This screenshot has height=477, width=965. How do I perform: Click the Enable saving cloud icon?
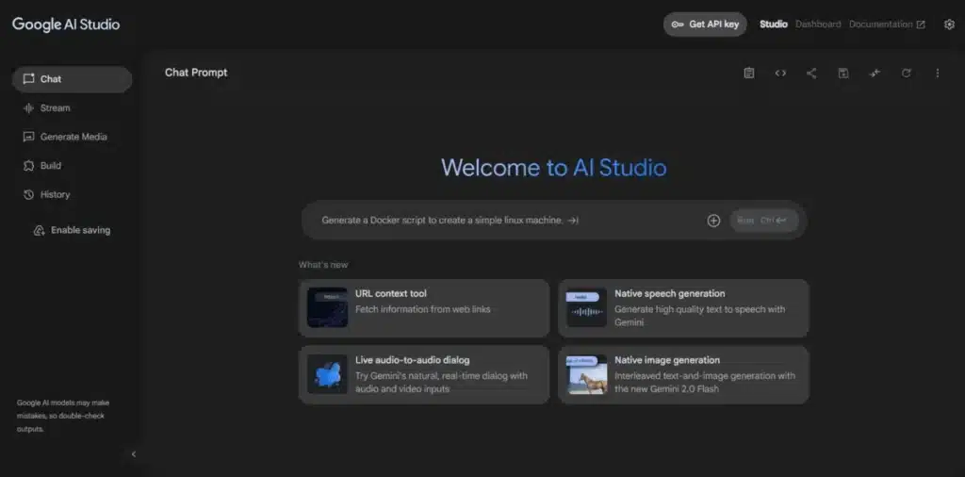coord(39,230)
